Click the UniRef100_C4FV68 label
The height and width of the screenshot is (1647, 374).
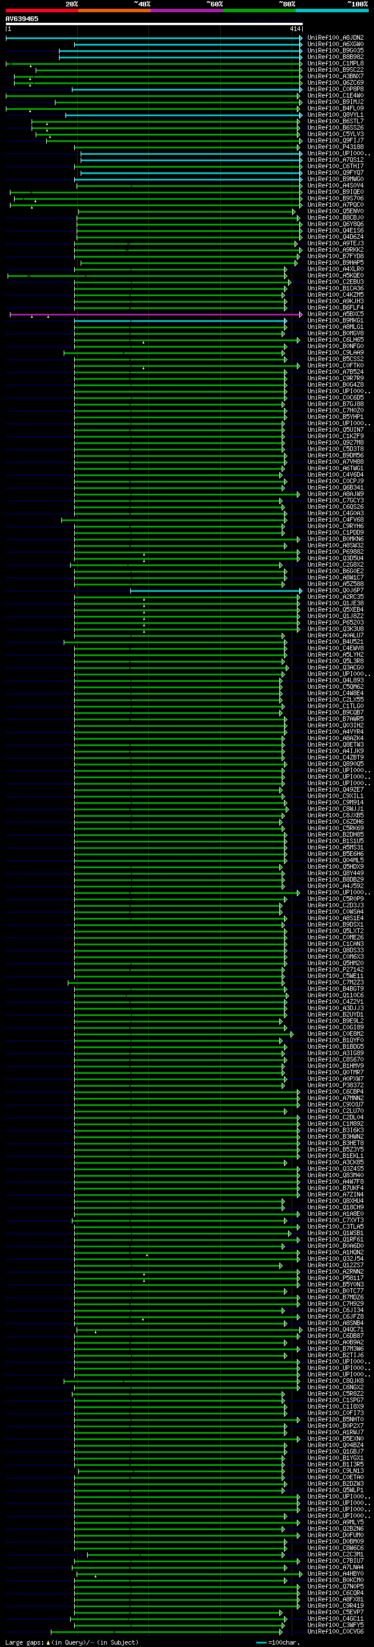tap(335, 520)
